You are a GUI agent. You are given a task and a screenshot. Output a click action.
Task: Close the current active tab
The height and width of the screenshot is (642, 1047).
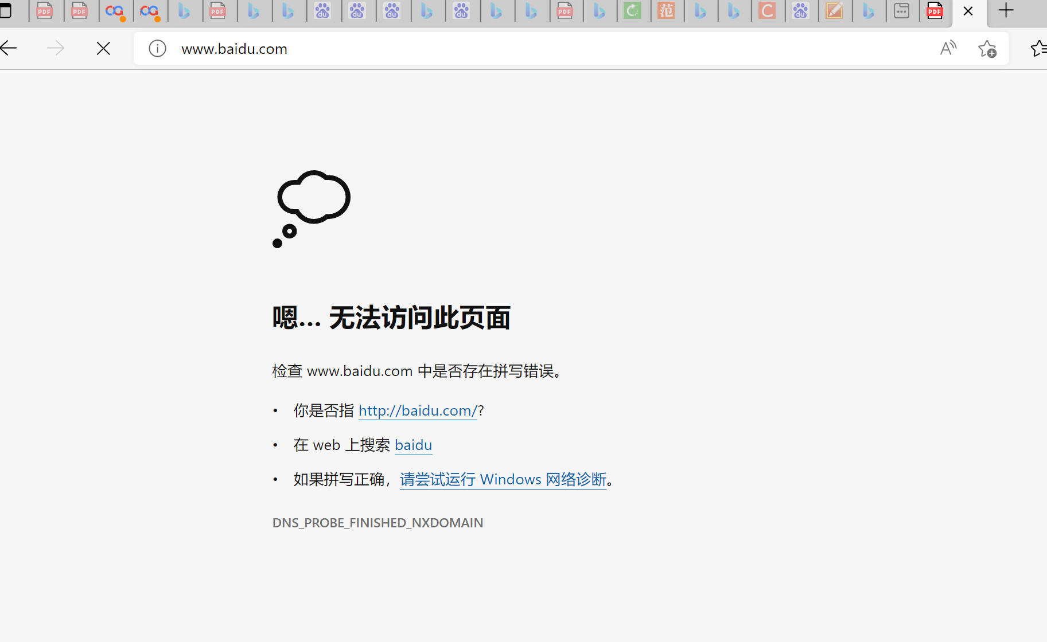968,11
